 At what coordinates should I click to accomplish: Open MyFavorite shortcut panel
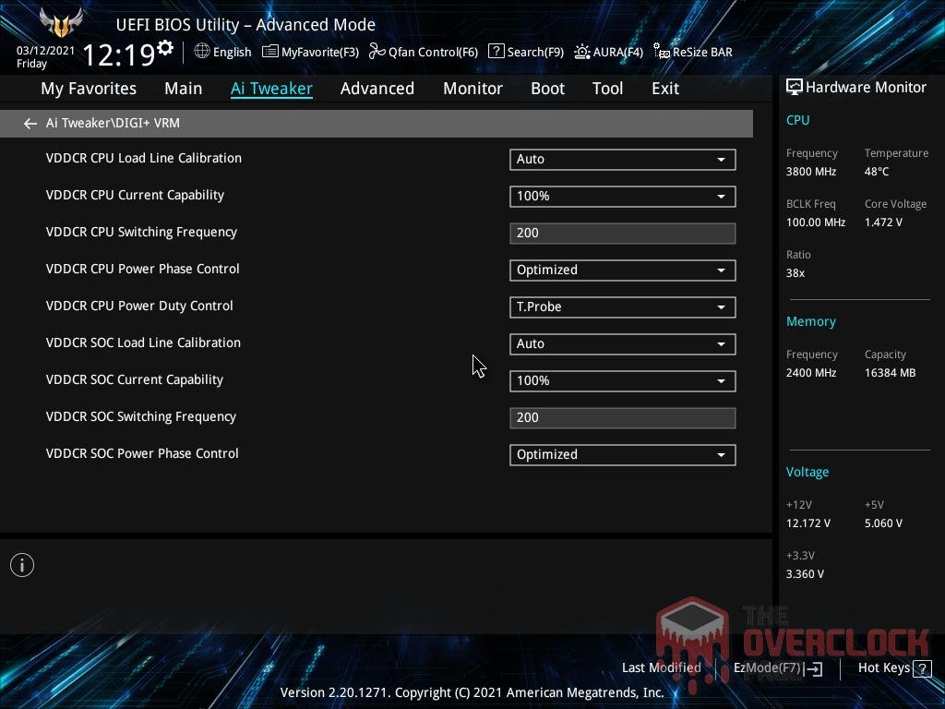[310, 52]
